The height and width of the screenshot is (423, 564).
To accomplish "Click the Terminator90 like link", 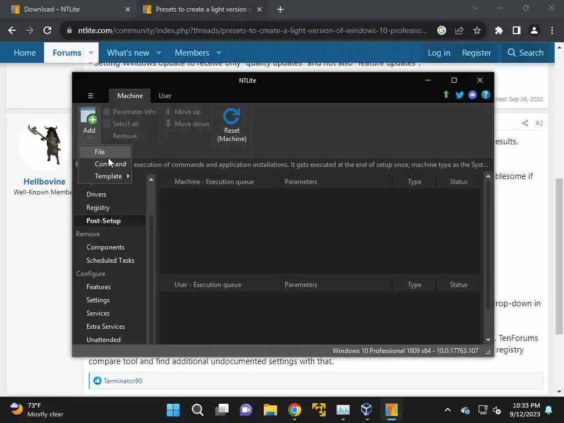I will (x=123, y=381).
